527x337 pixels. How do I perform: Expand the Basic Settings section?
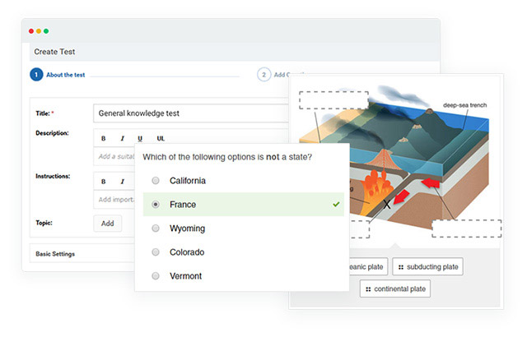point(56,254)
